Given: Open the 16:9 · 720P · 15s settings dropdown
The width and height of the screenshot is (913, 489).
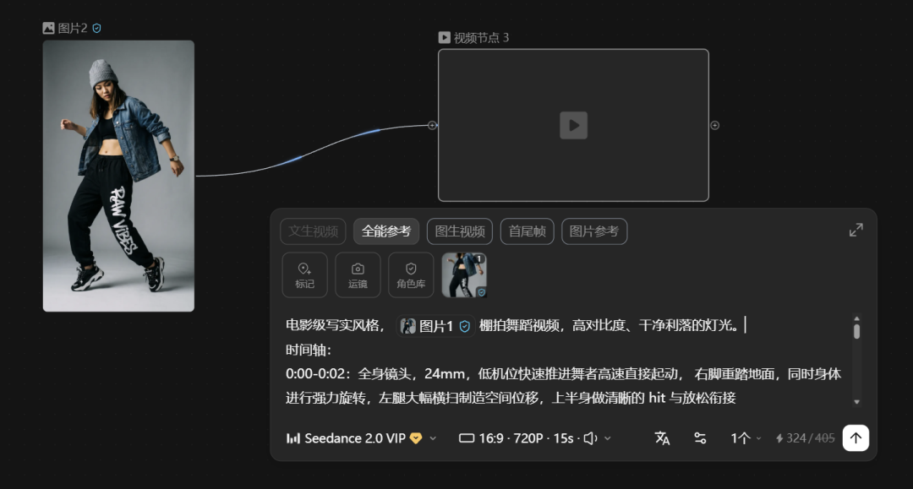Looking at the screenshot, I should pos(533,437).
